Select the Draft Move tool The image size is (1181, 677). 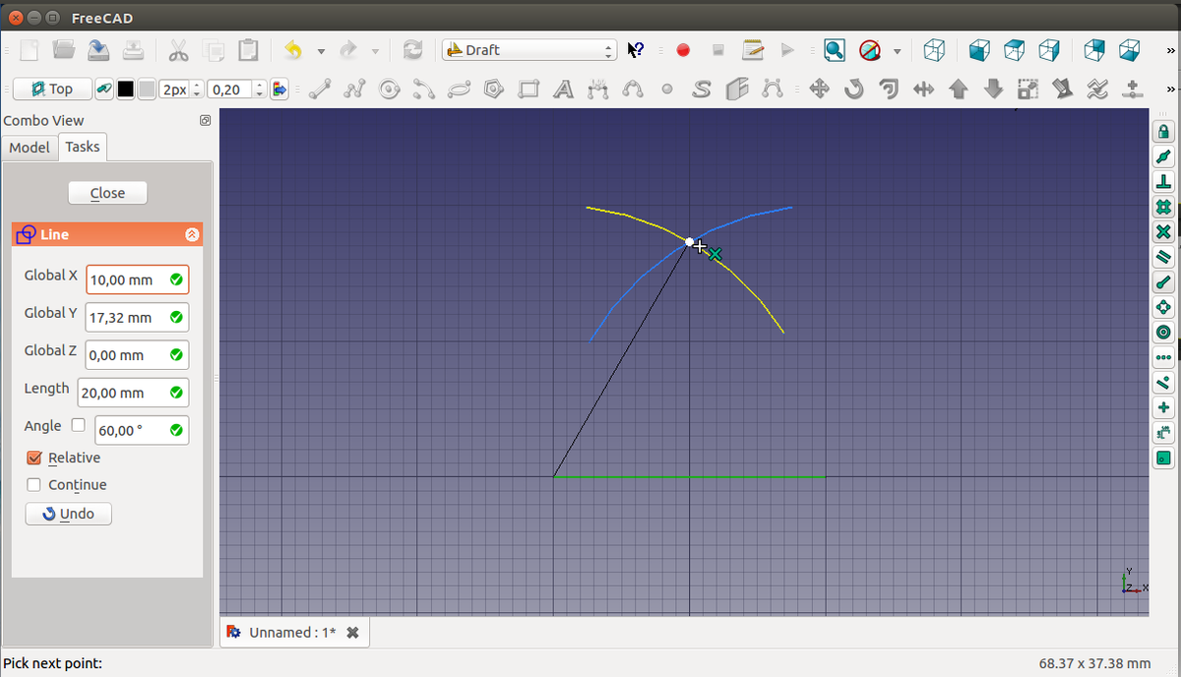pyautogui.click(x=819, y=90)
